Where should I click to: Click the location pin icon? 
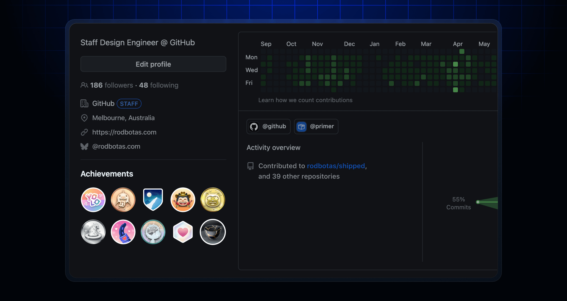[84, 118]
